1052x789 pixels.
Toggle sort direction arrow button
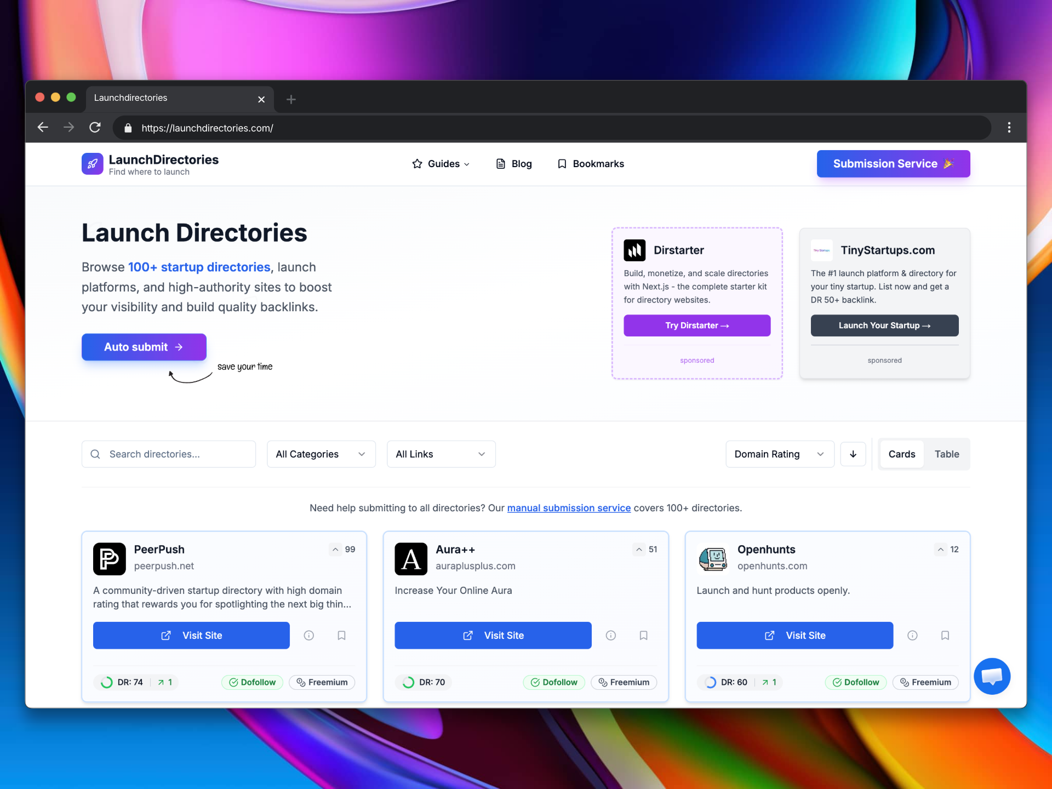(853, 454)
